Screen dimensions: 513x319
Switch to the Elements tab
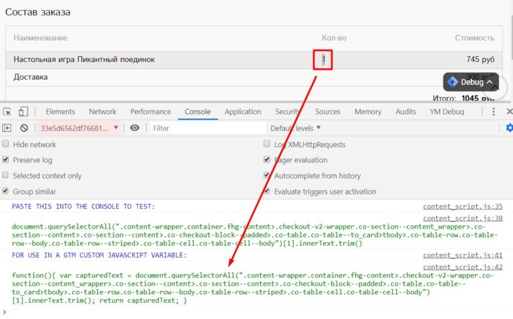(60, 112)
